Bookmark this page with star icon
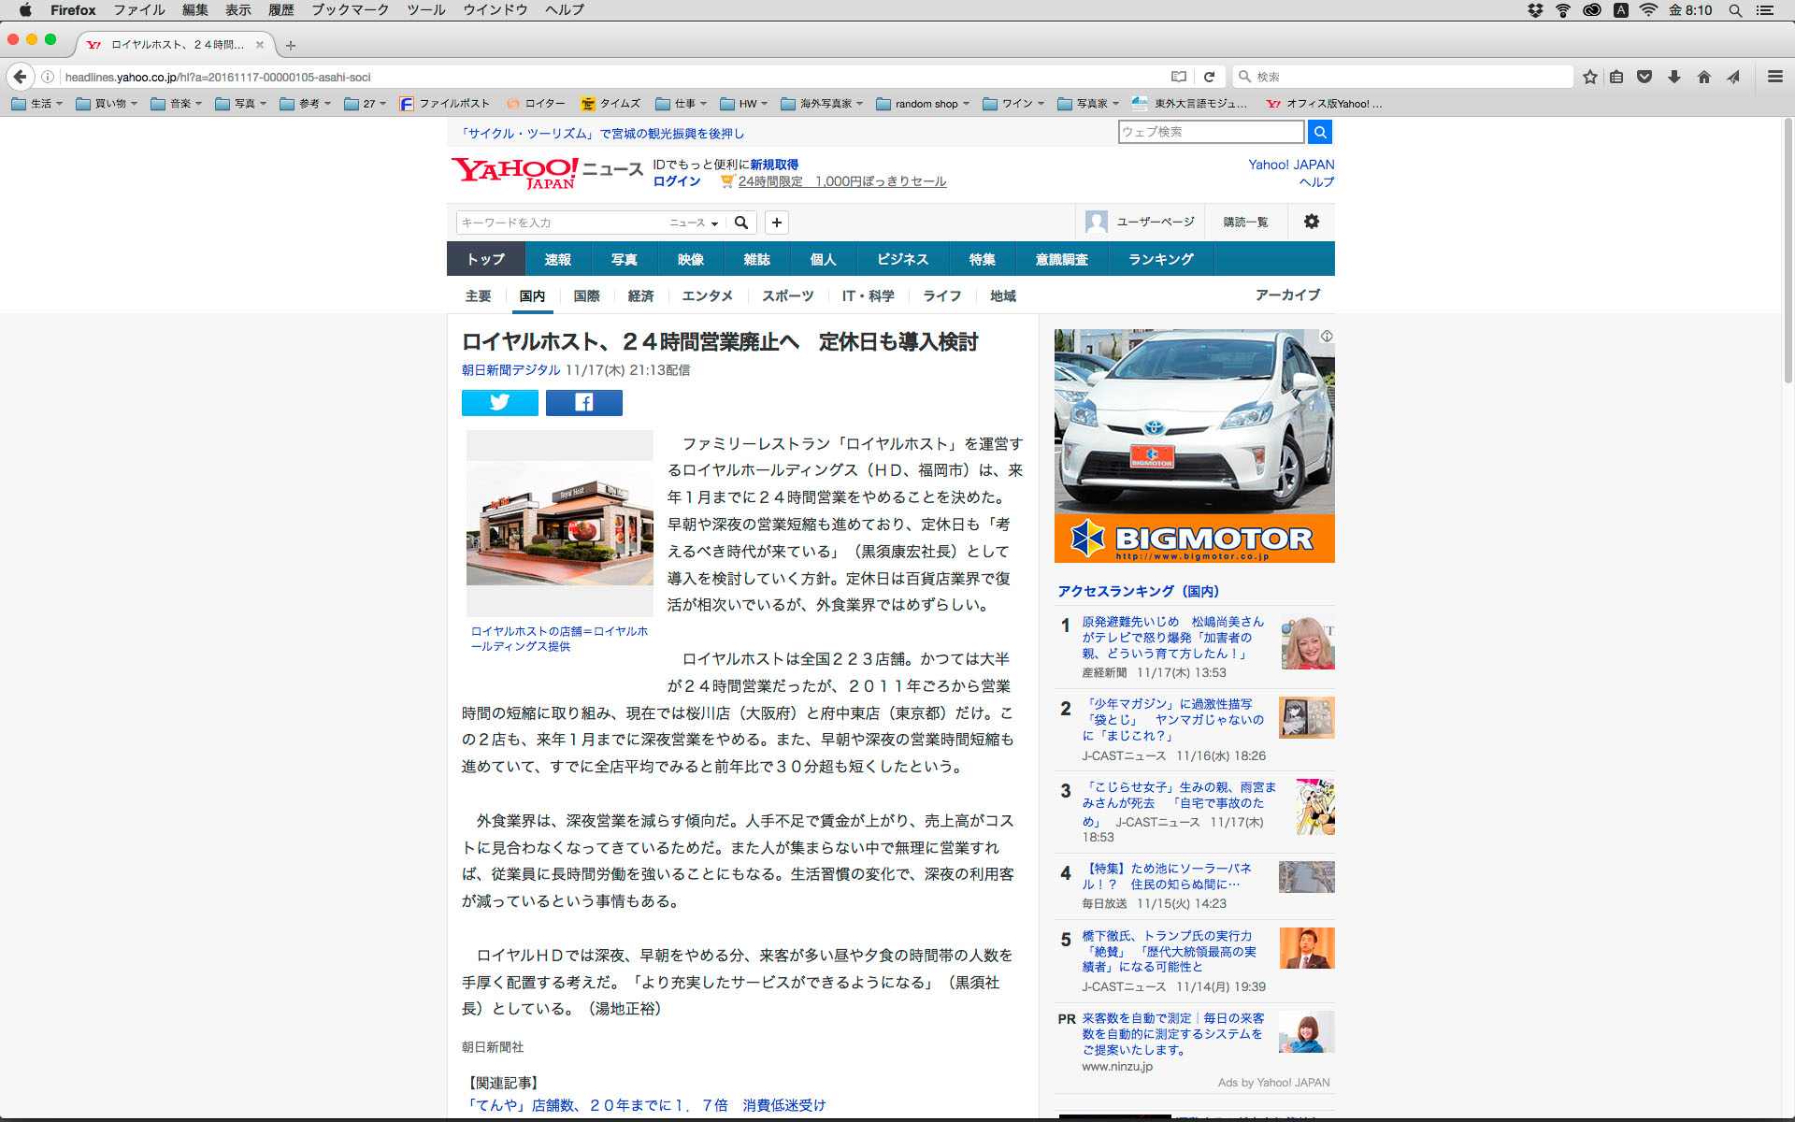This screenshot has width=1795, height=1122. [x=1589, y=77]
